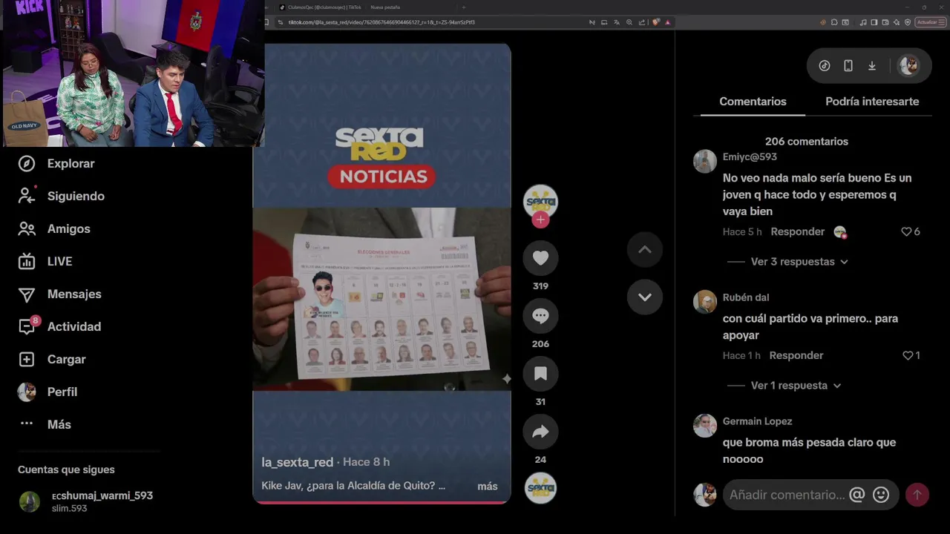Click the Brave shield icon in address bar
Viewport: 950px width, 534px height.
click(x=656, y=22)
